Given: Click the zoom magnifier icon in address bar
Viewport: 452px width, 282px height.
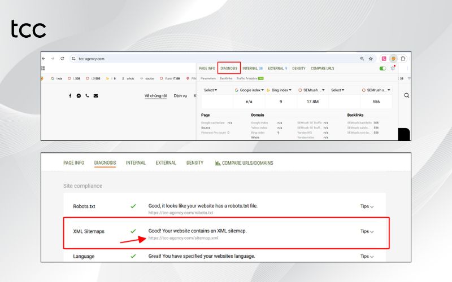Looking at the screenshot, I should (362, 59).
